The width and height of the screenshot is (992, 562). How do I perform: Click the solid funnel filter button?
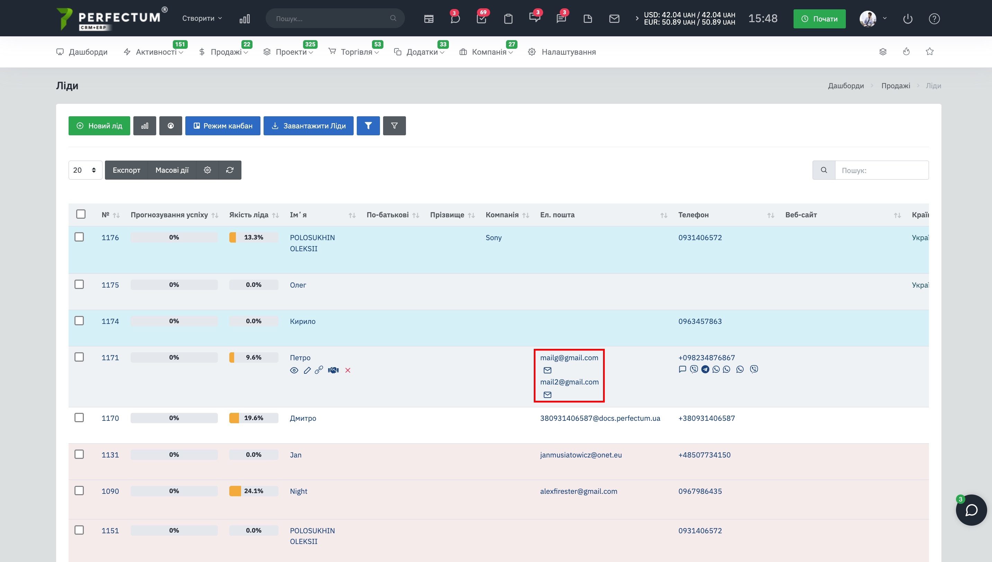pos(368,126)
